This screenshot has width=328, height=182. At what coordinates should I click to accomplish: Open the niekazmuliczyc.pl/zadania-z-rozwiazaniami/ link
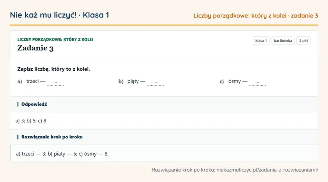[267, 170]
